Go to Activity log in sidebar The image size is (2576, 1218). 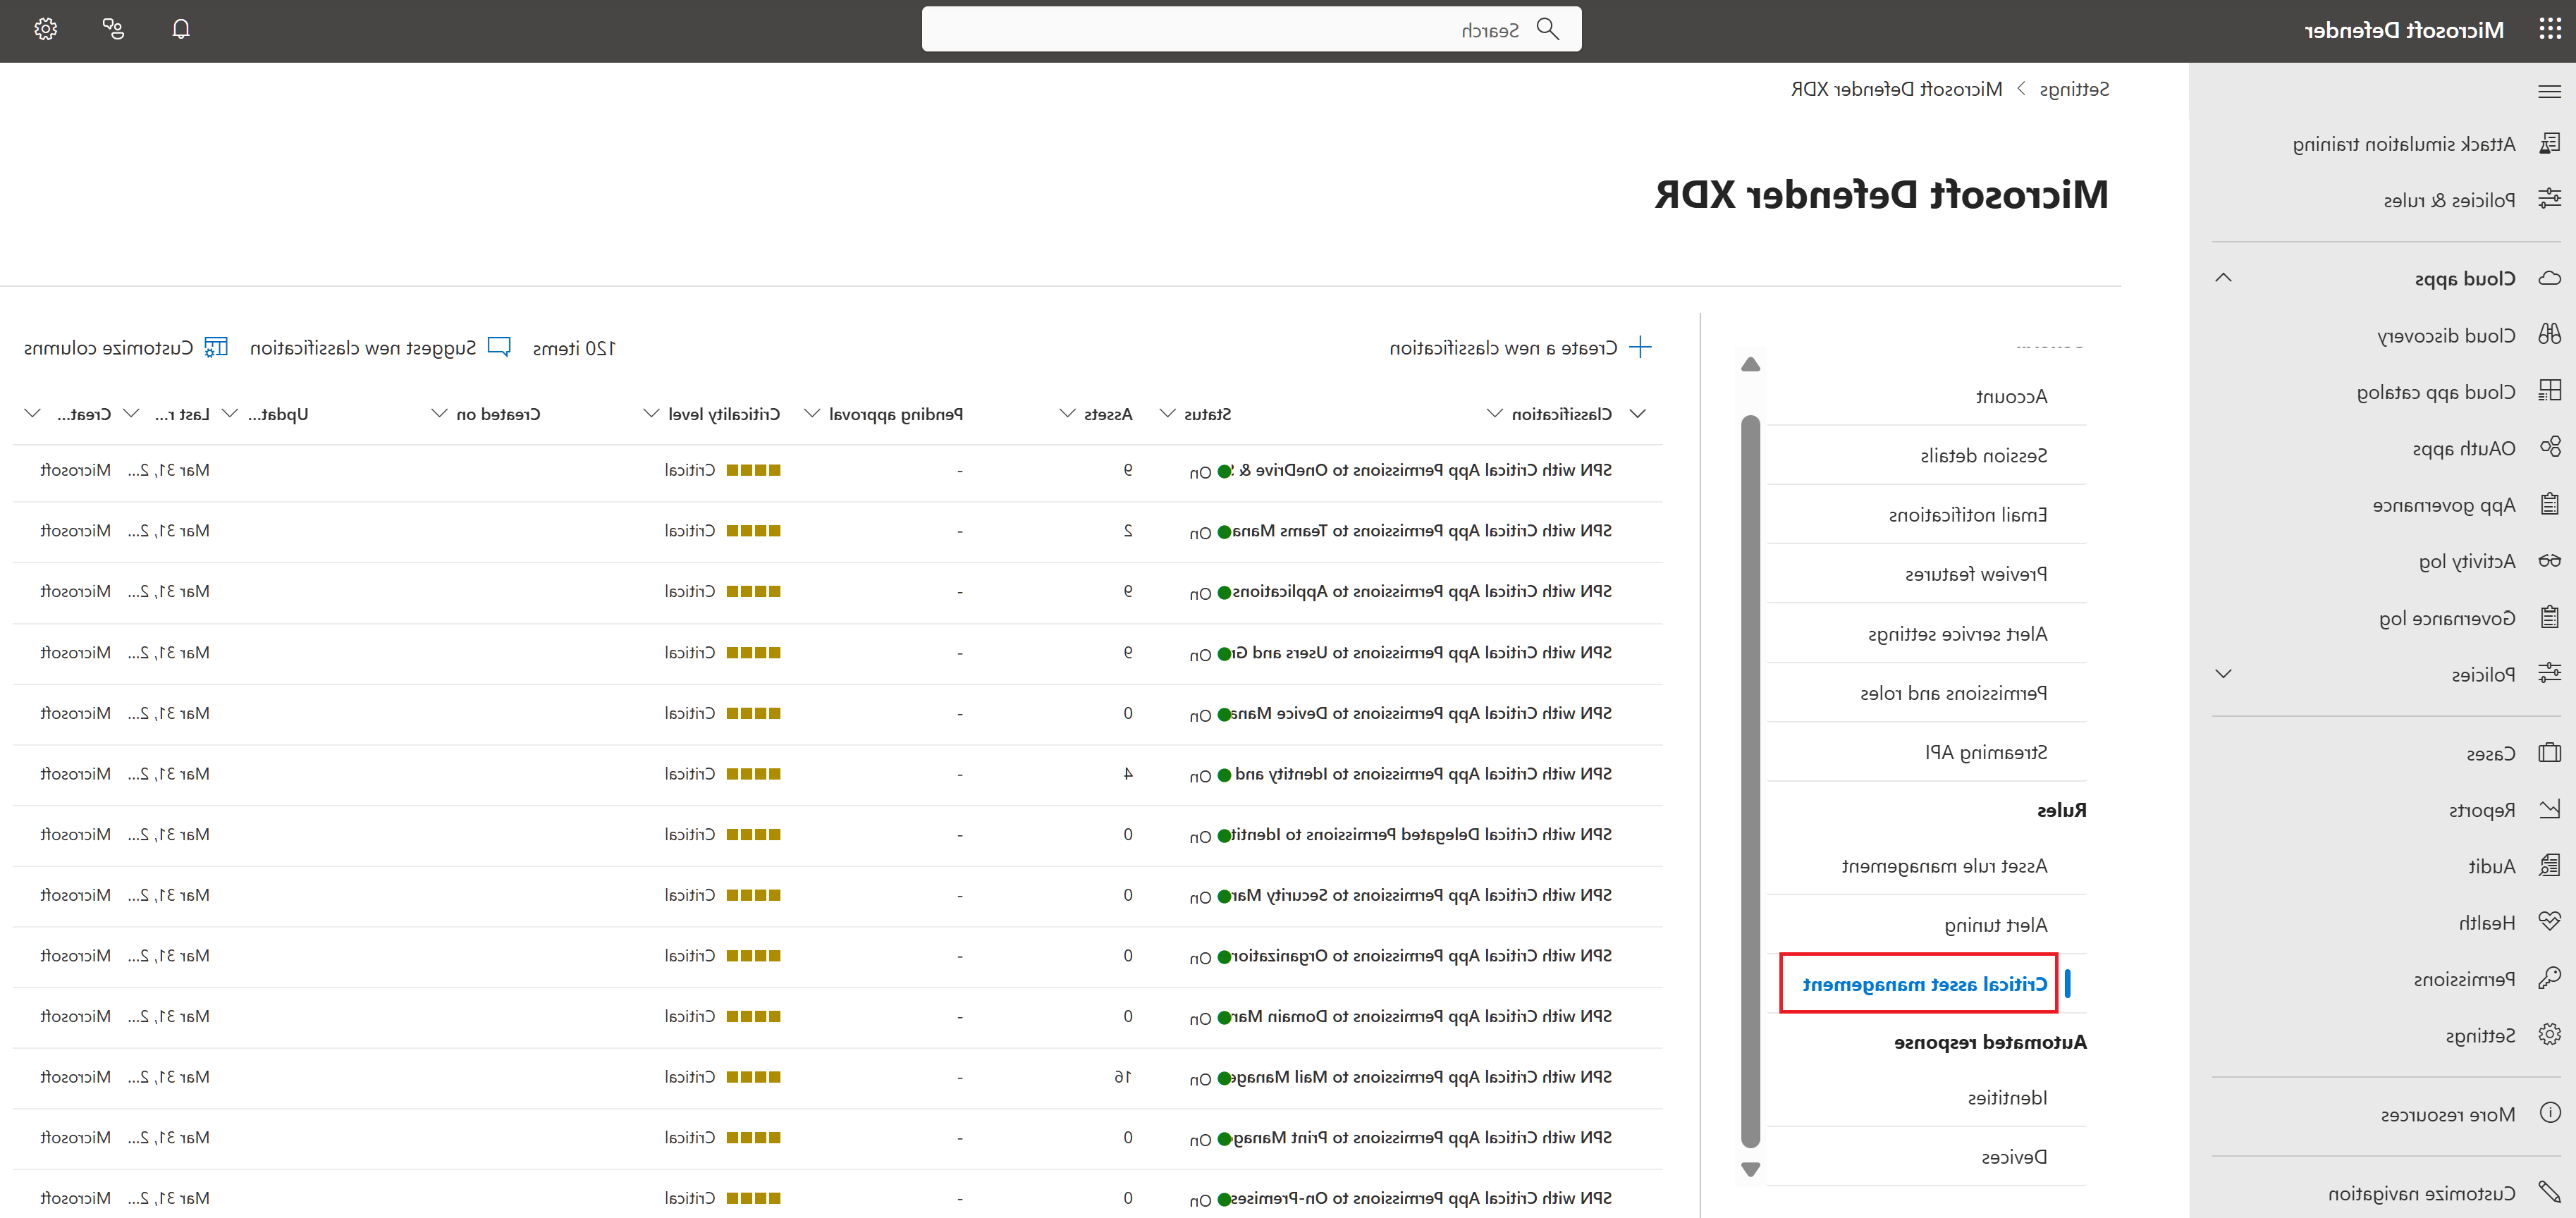click(x=2466, y=561)
